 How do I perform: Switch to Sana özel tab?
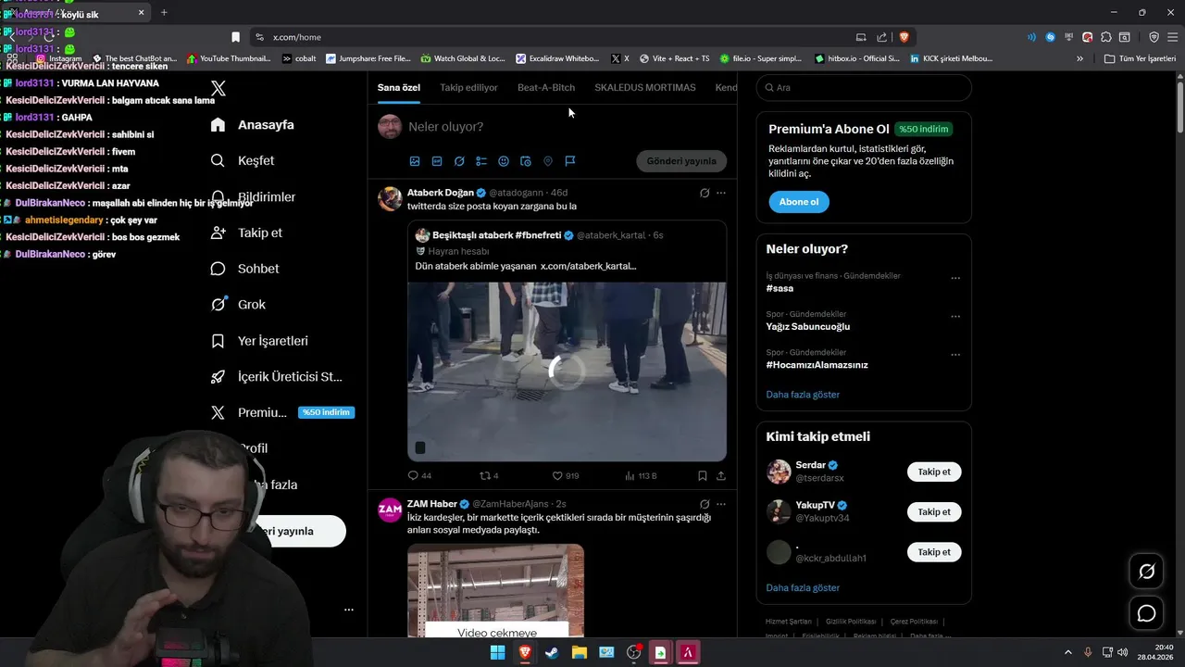[x=399, y=88]
